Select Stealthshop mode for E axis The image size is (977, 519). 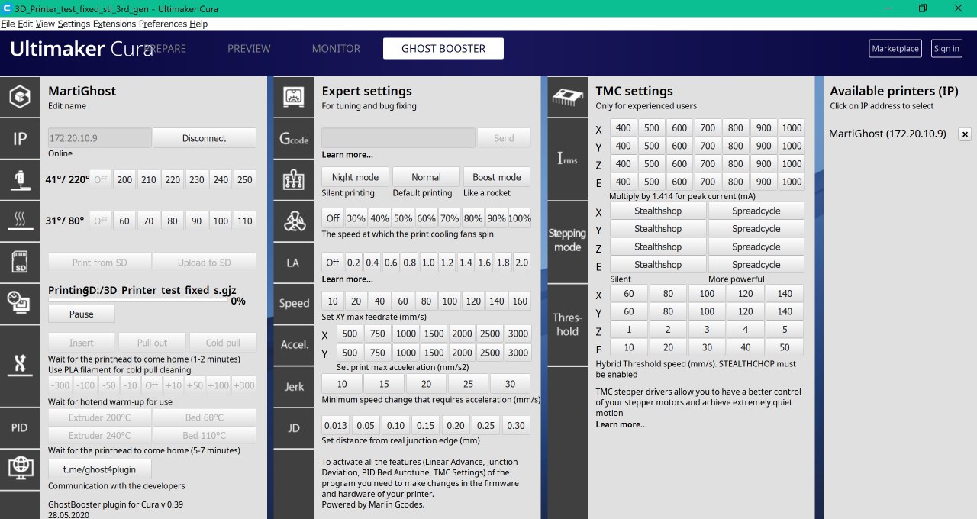[x=658, y=265]
